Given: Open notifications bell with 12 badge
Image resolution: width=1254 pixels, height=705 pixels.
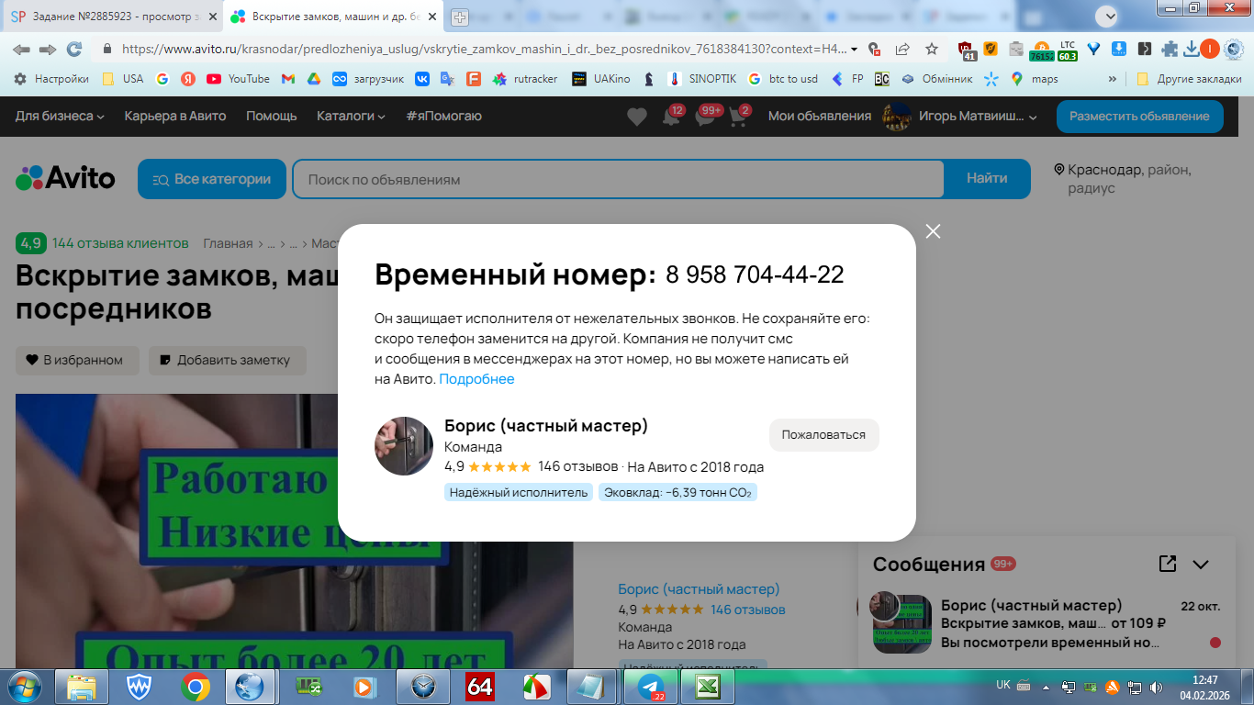Looking at the screenshot, I should 671,117.
